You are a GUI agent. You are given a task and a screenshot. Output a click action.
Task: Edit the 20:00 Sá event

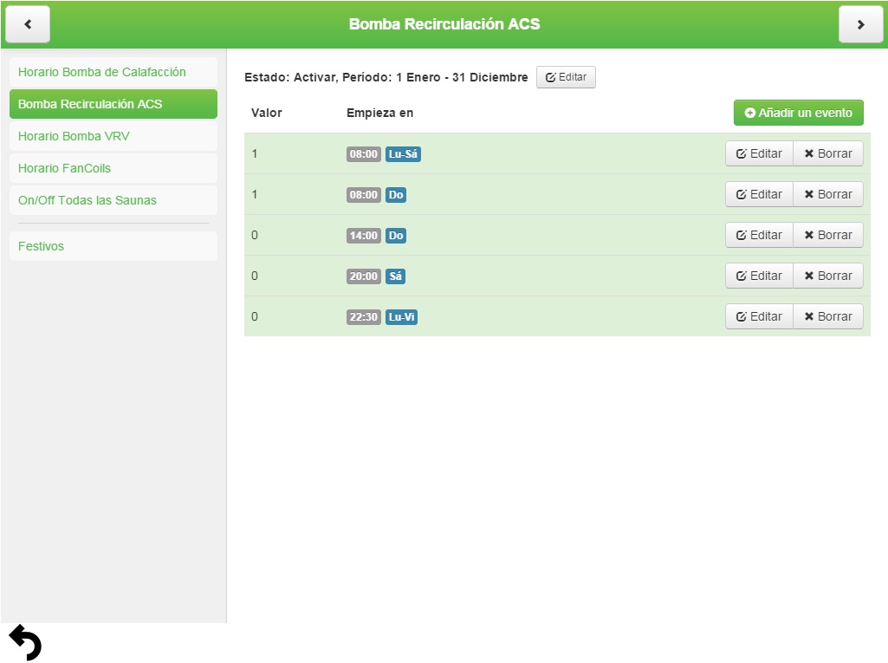759,276
